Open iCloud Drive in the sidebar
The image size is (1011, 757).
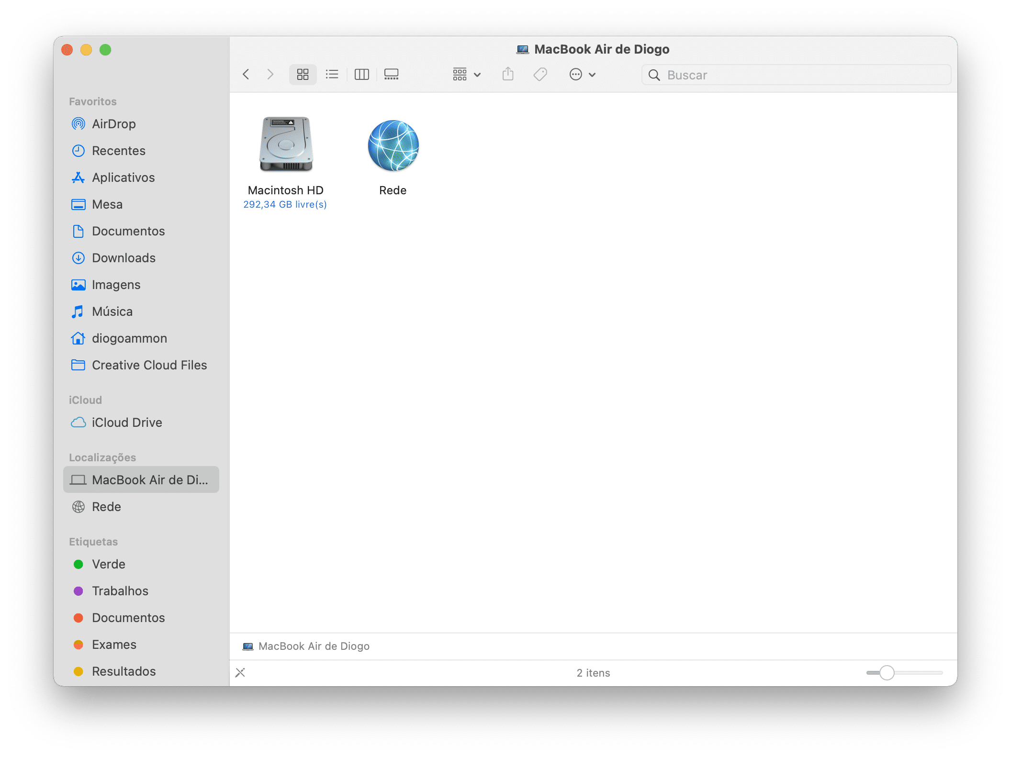coord(141,423)
